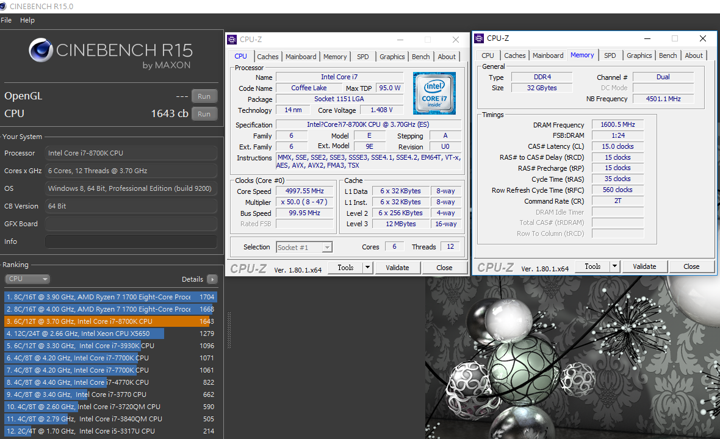
Task: Click Tools button in right CPU-Z window
Action: pos(592,266)
